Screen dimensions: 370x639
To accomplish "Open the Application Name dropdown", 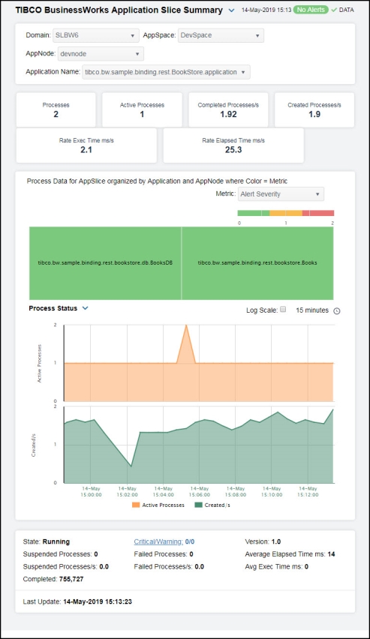I will click(x=166, y=72).
